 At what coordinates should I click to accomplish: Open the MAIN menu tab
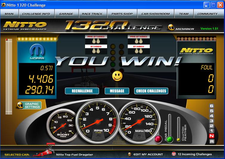point(9,14)
